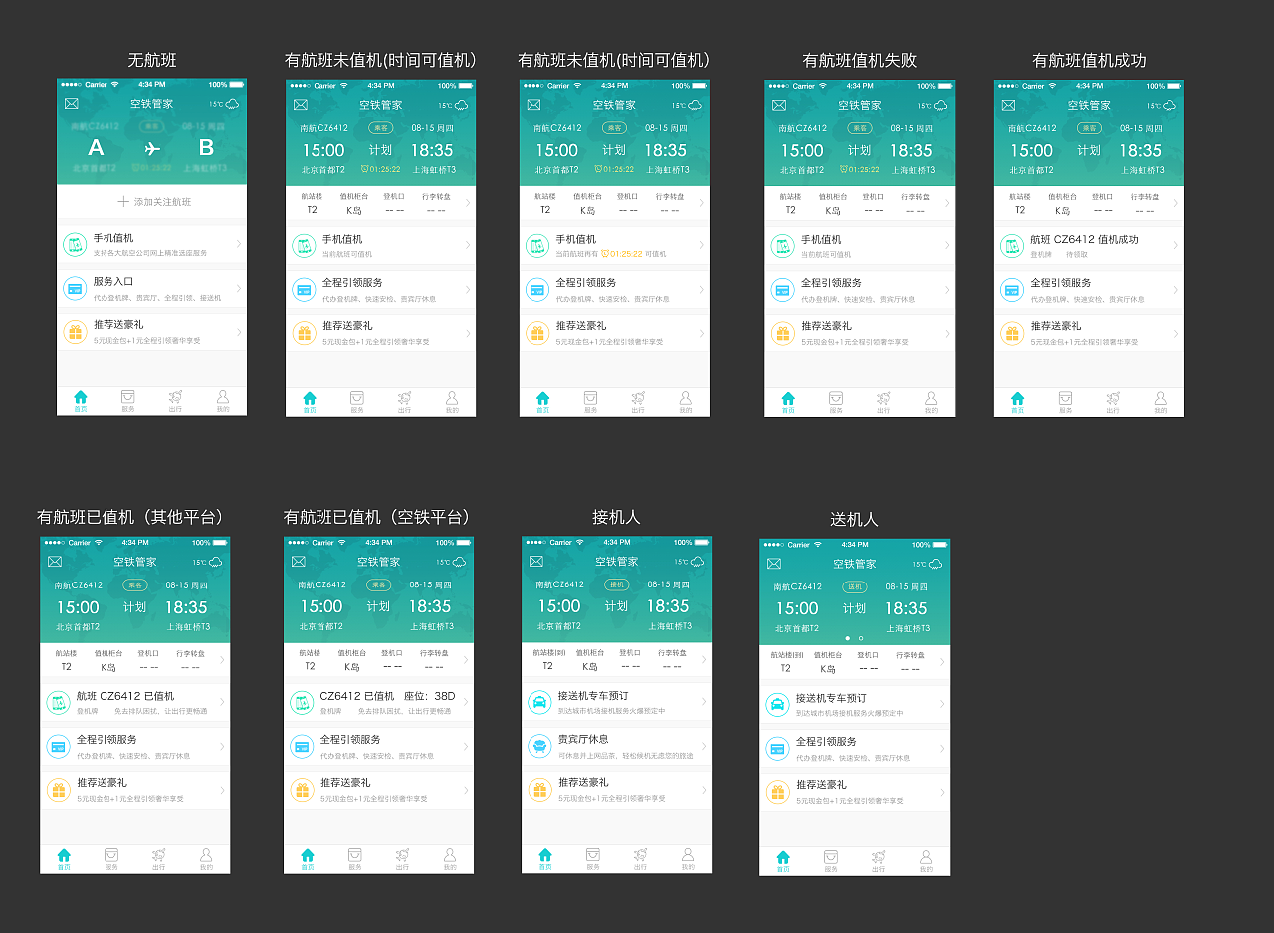Open the 服务 tab in 值机失败 screen
This screenshot has height=933, width=1274.
pos(836,402)
